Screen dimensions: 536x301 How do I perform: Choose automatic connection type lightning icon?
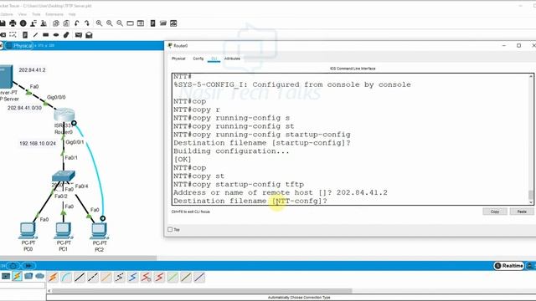pyautogui.click(x=53, y=277)
